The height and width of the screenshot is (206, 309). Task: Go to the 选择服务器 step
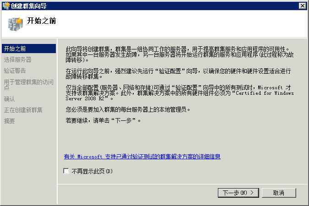pos(17,60)
